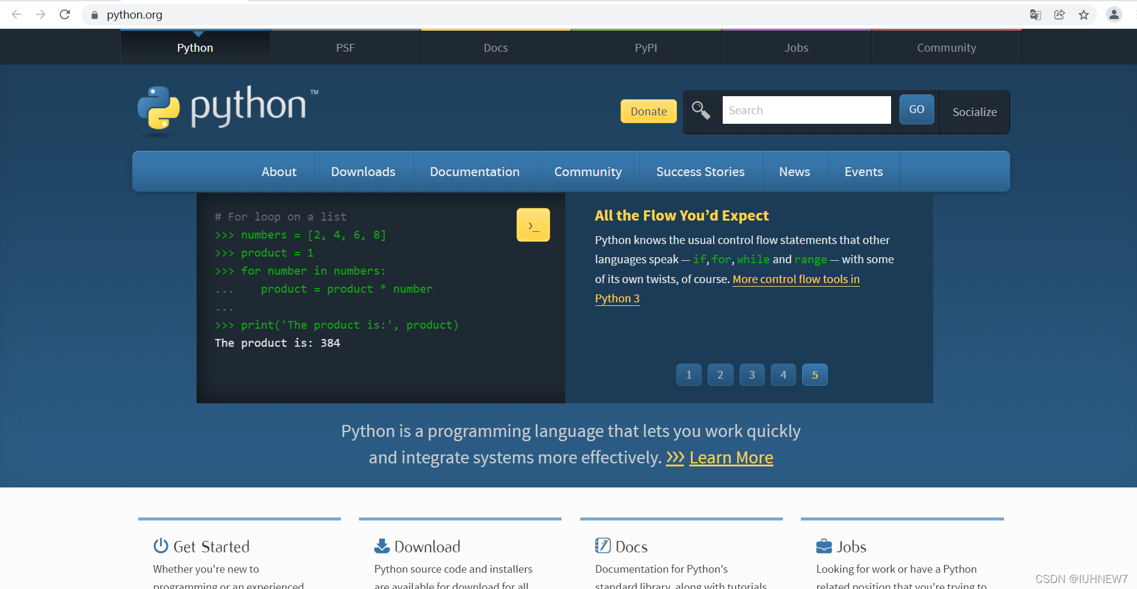Click the Download arrow icon

(381, 545)
